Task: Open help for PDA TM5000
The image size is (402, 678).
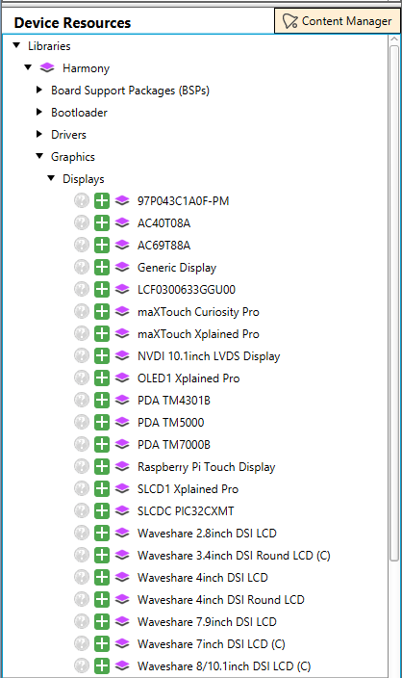Action: tap(82, 422)
